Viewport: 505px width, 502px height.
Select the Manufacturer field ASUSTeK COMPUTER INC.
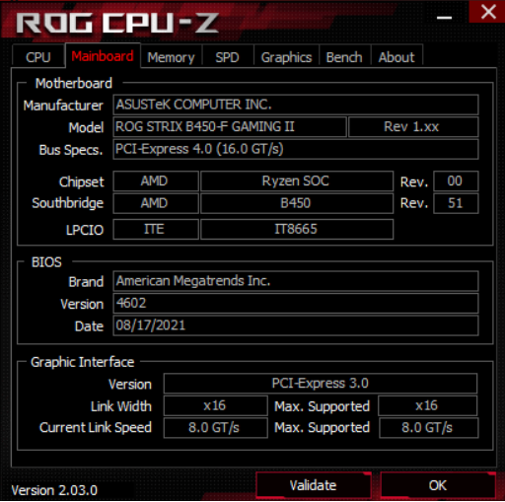[x=296, y=105]
